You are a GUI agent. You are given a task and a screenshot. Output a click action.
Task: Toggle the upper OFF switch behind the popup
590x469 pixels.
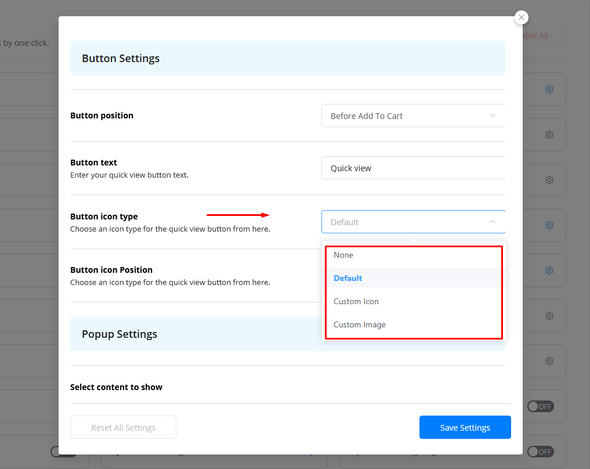tap(540, 406)
